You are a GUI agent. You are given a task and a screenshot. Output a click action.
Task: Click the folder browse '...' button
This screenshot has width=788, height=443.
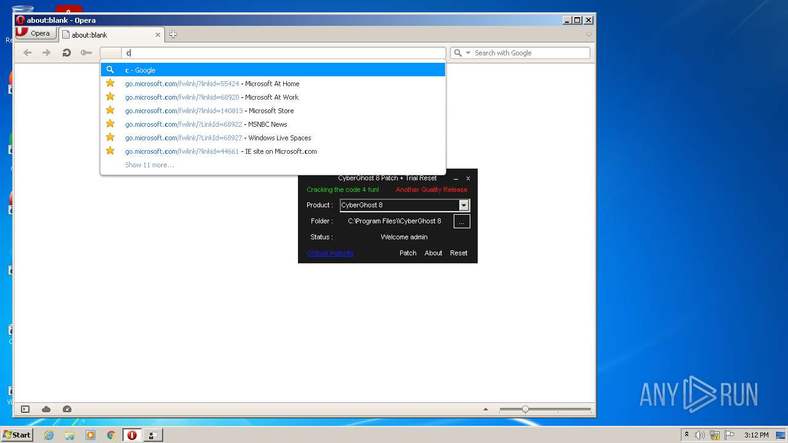pyautogui.click(x=462, y=221)
